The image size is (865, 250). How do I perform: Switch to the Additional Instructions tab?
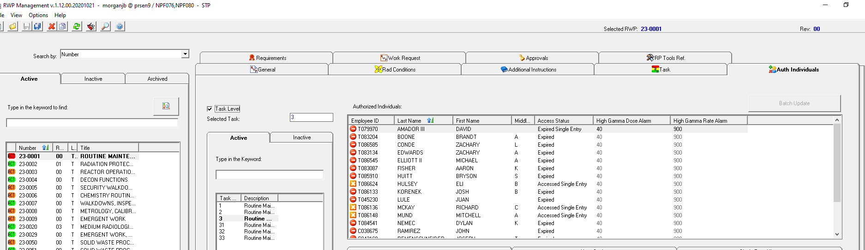[x=528, y=69]
